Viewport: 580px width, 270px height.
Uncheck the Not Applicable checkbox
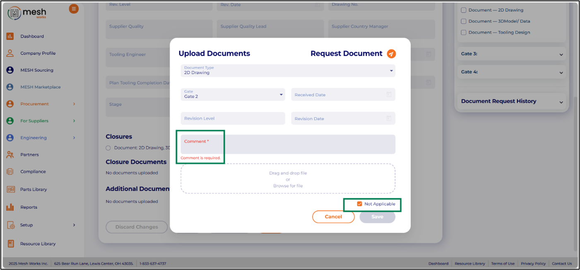tap(359, 204)
